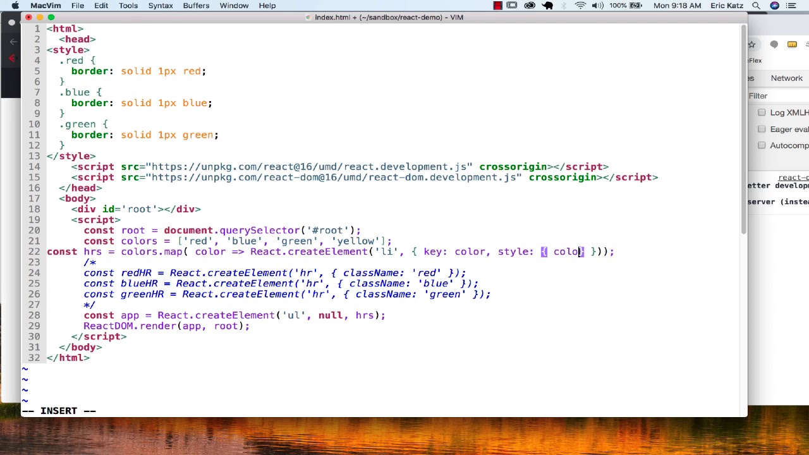Show battery status at 100%
809x455 pixels.
pos(626,6)
